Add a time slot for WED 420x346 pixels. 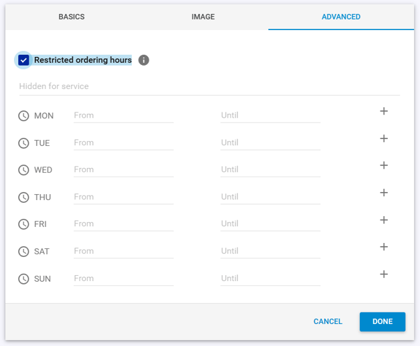[384, 165]
